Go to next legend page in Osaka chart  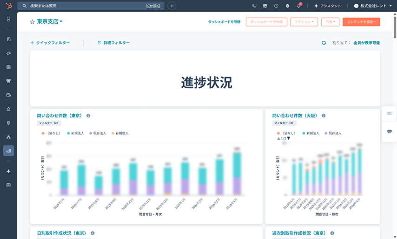(x=288, y=138)
